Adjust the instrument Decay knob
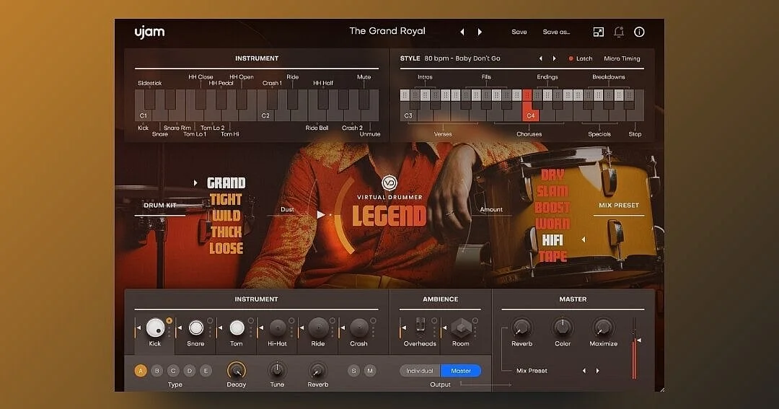The height and width of the screenshot is (409, 779). pos(236,371)
